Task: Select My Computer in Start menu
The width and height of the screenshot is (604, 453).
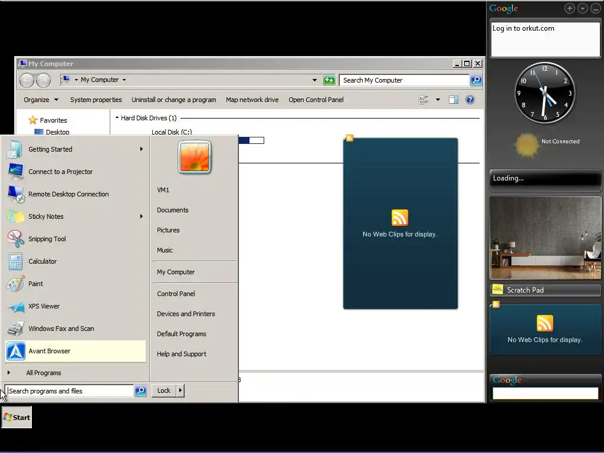Action: pyautogui.click(x=176, y=272)
